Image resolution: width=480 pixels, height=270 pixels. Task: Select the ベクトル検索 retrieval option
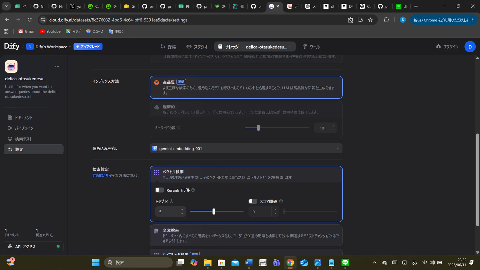[246, 174]
